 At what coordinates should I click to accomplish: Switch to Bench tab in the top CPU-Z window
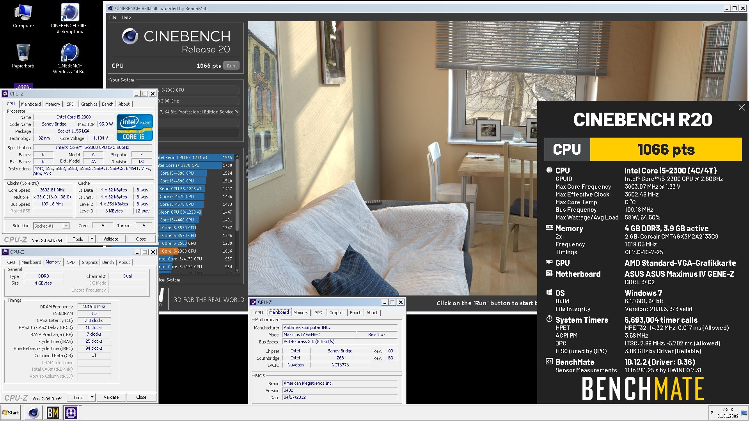coord(108,104)
